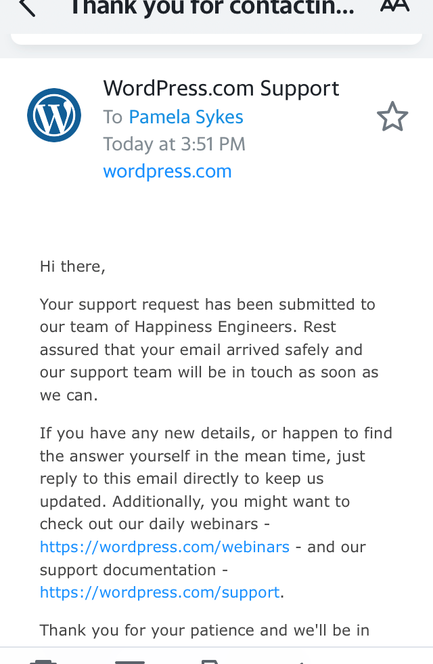The height and width of the screenshot is (664, 433).
Task: Open recipient Pamela Sykes contact
Action: tap(186, 117)
